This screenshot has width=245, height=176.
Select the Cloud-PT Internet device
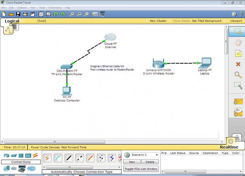tap(110, 37)
